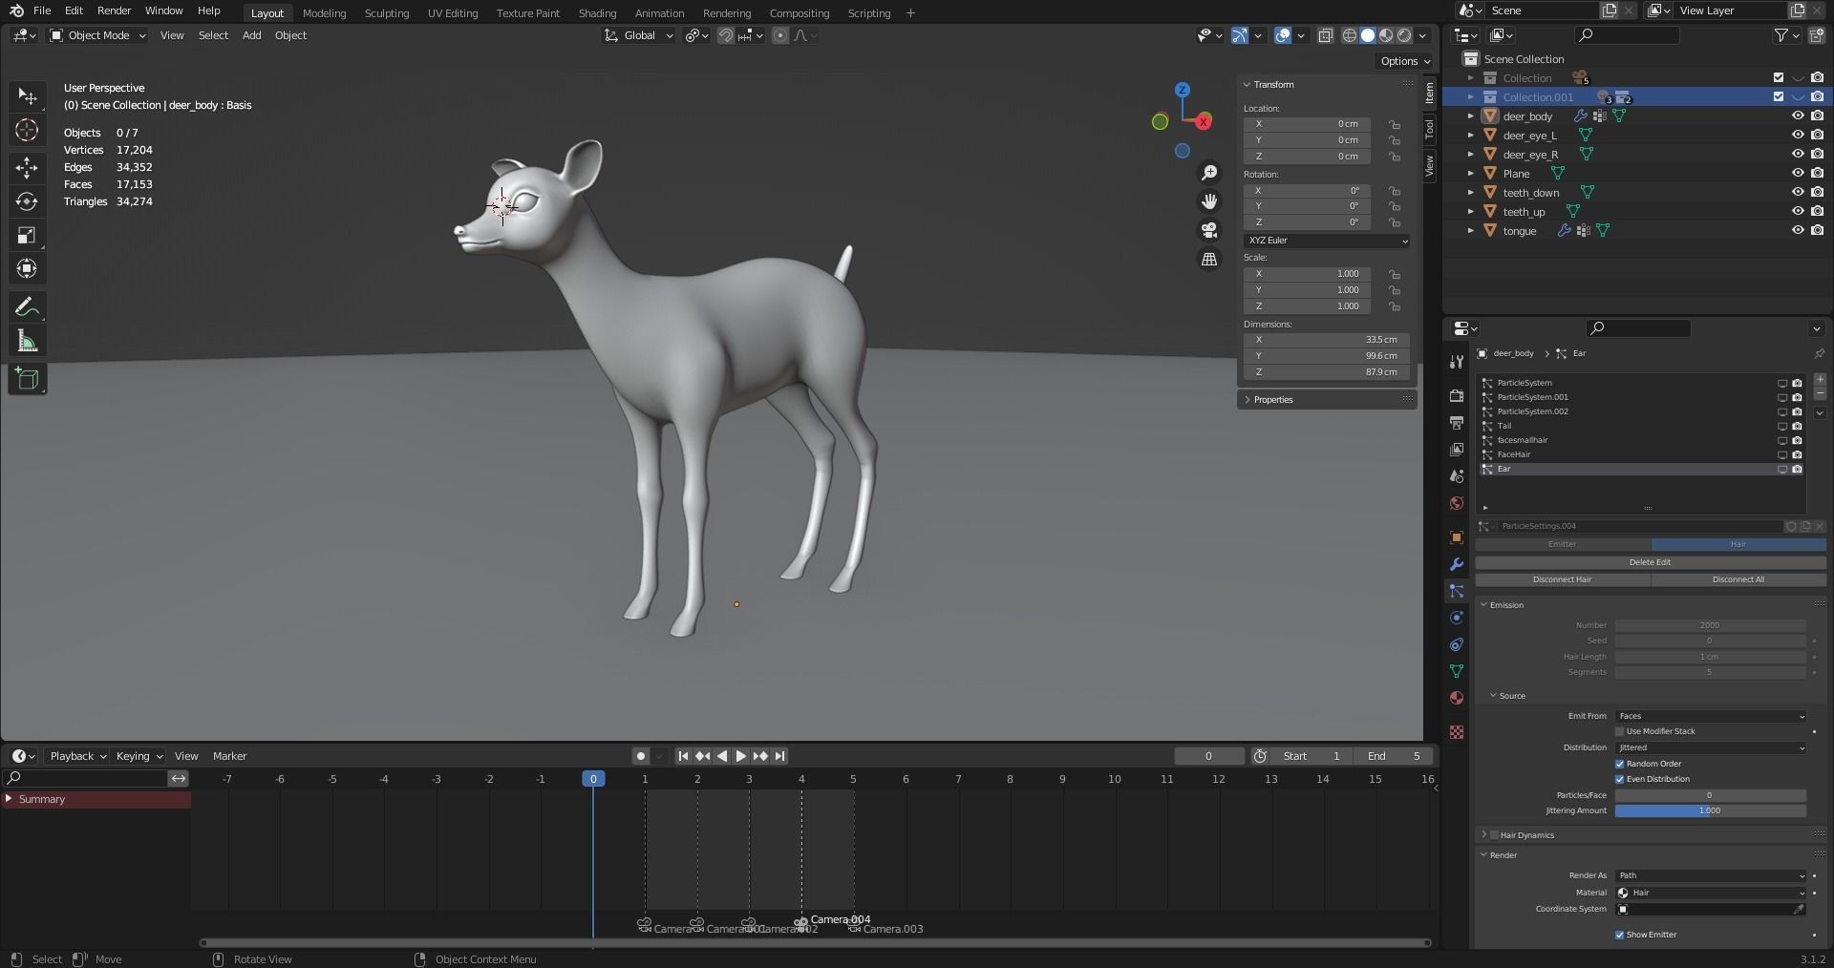Open the Render As Path dropdown
This screenshot has height=968, width=1834.
click(x=1710, y=875)
